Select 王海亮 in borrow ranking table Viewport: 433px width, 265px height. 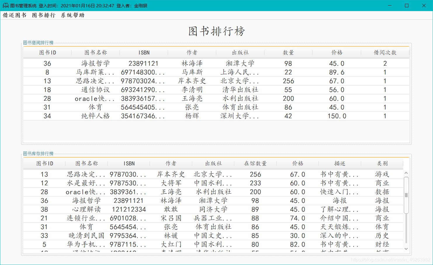(192, 98)
